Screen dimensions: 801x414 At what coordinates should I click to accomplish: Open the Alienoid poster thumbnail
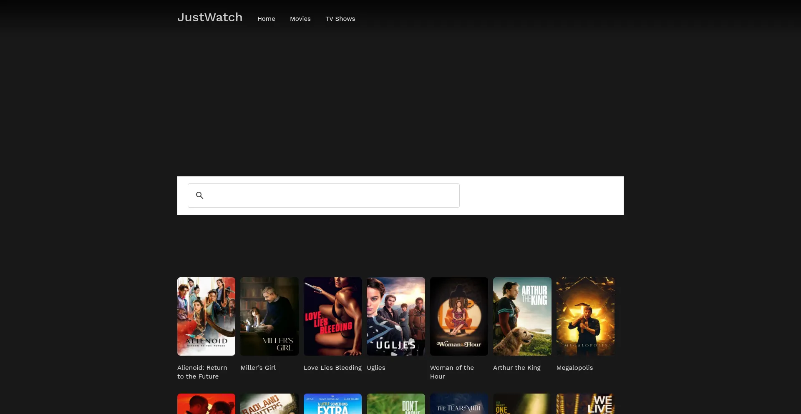pos(206,316)
